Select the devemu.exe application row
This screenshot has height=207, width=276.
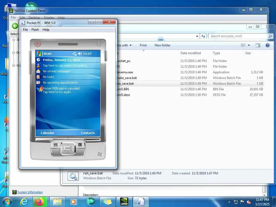pyautogui.click(x=191, y=72)
